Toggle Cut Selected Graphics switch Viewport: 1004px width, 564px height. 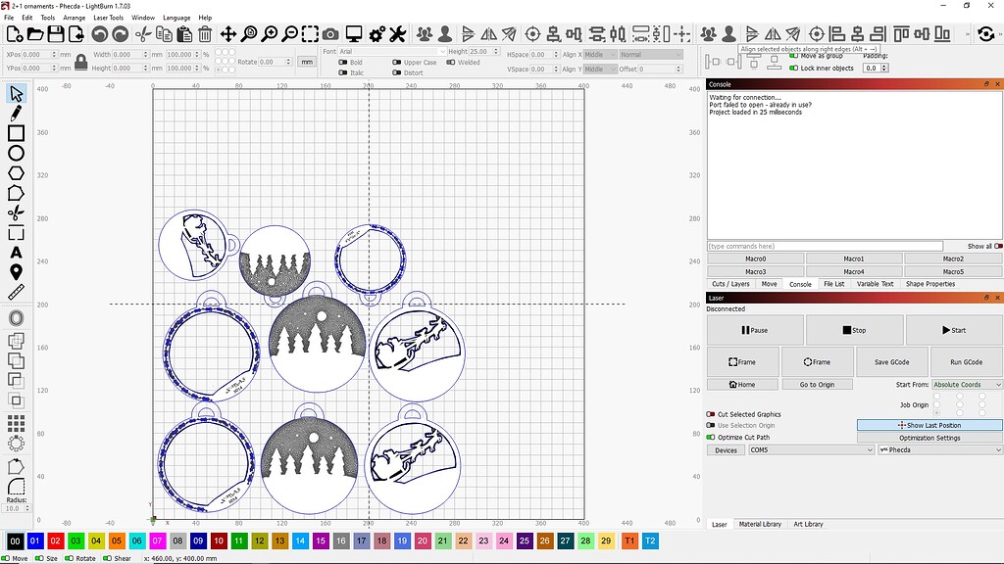711,414
